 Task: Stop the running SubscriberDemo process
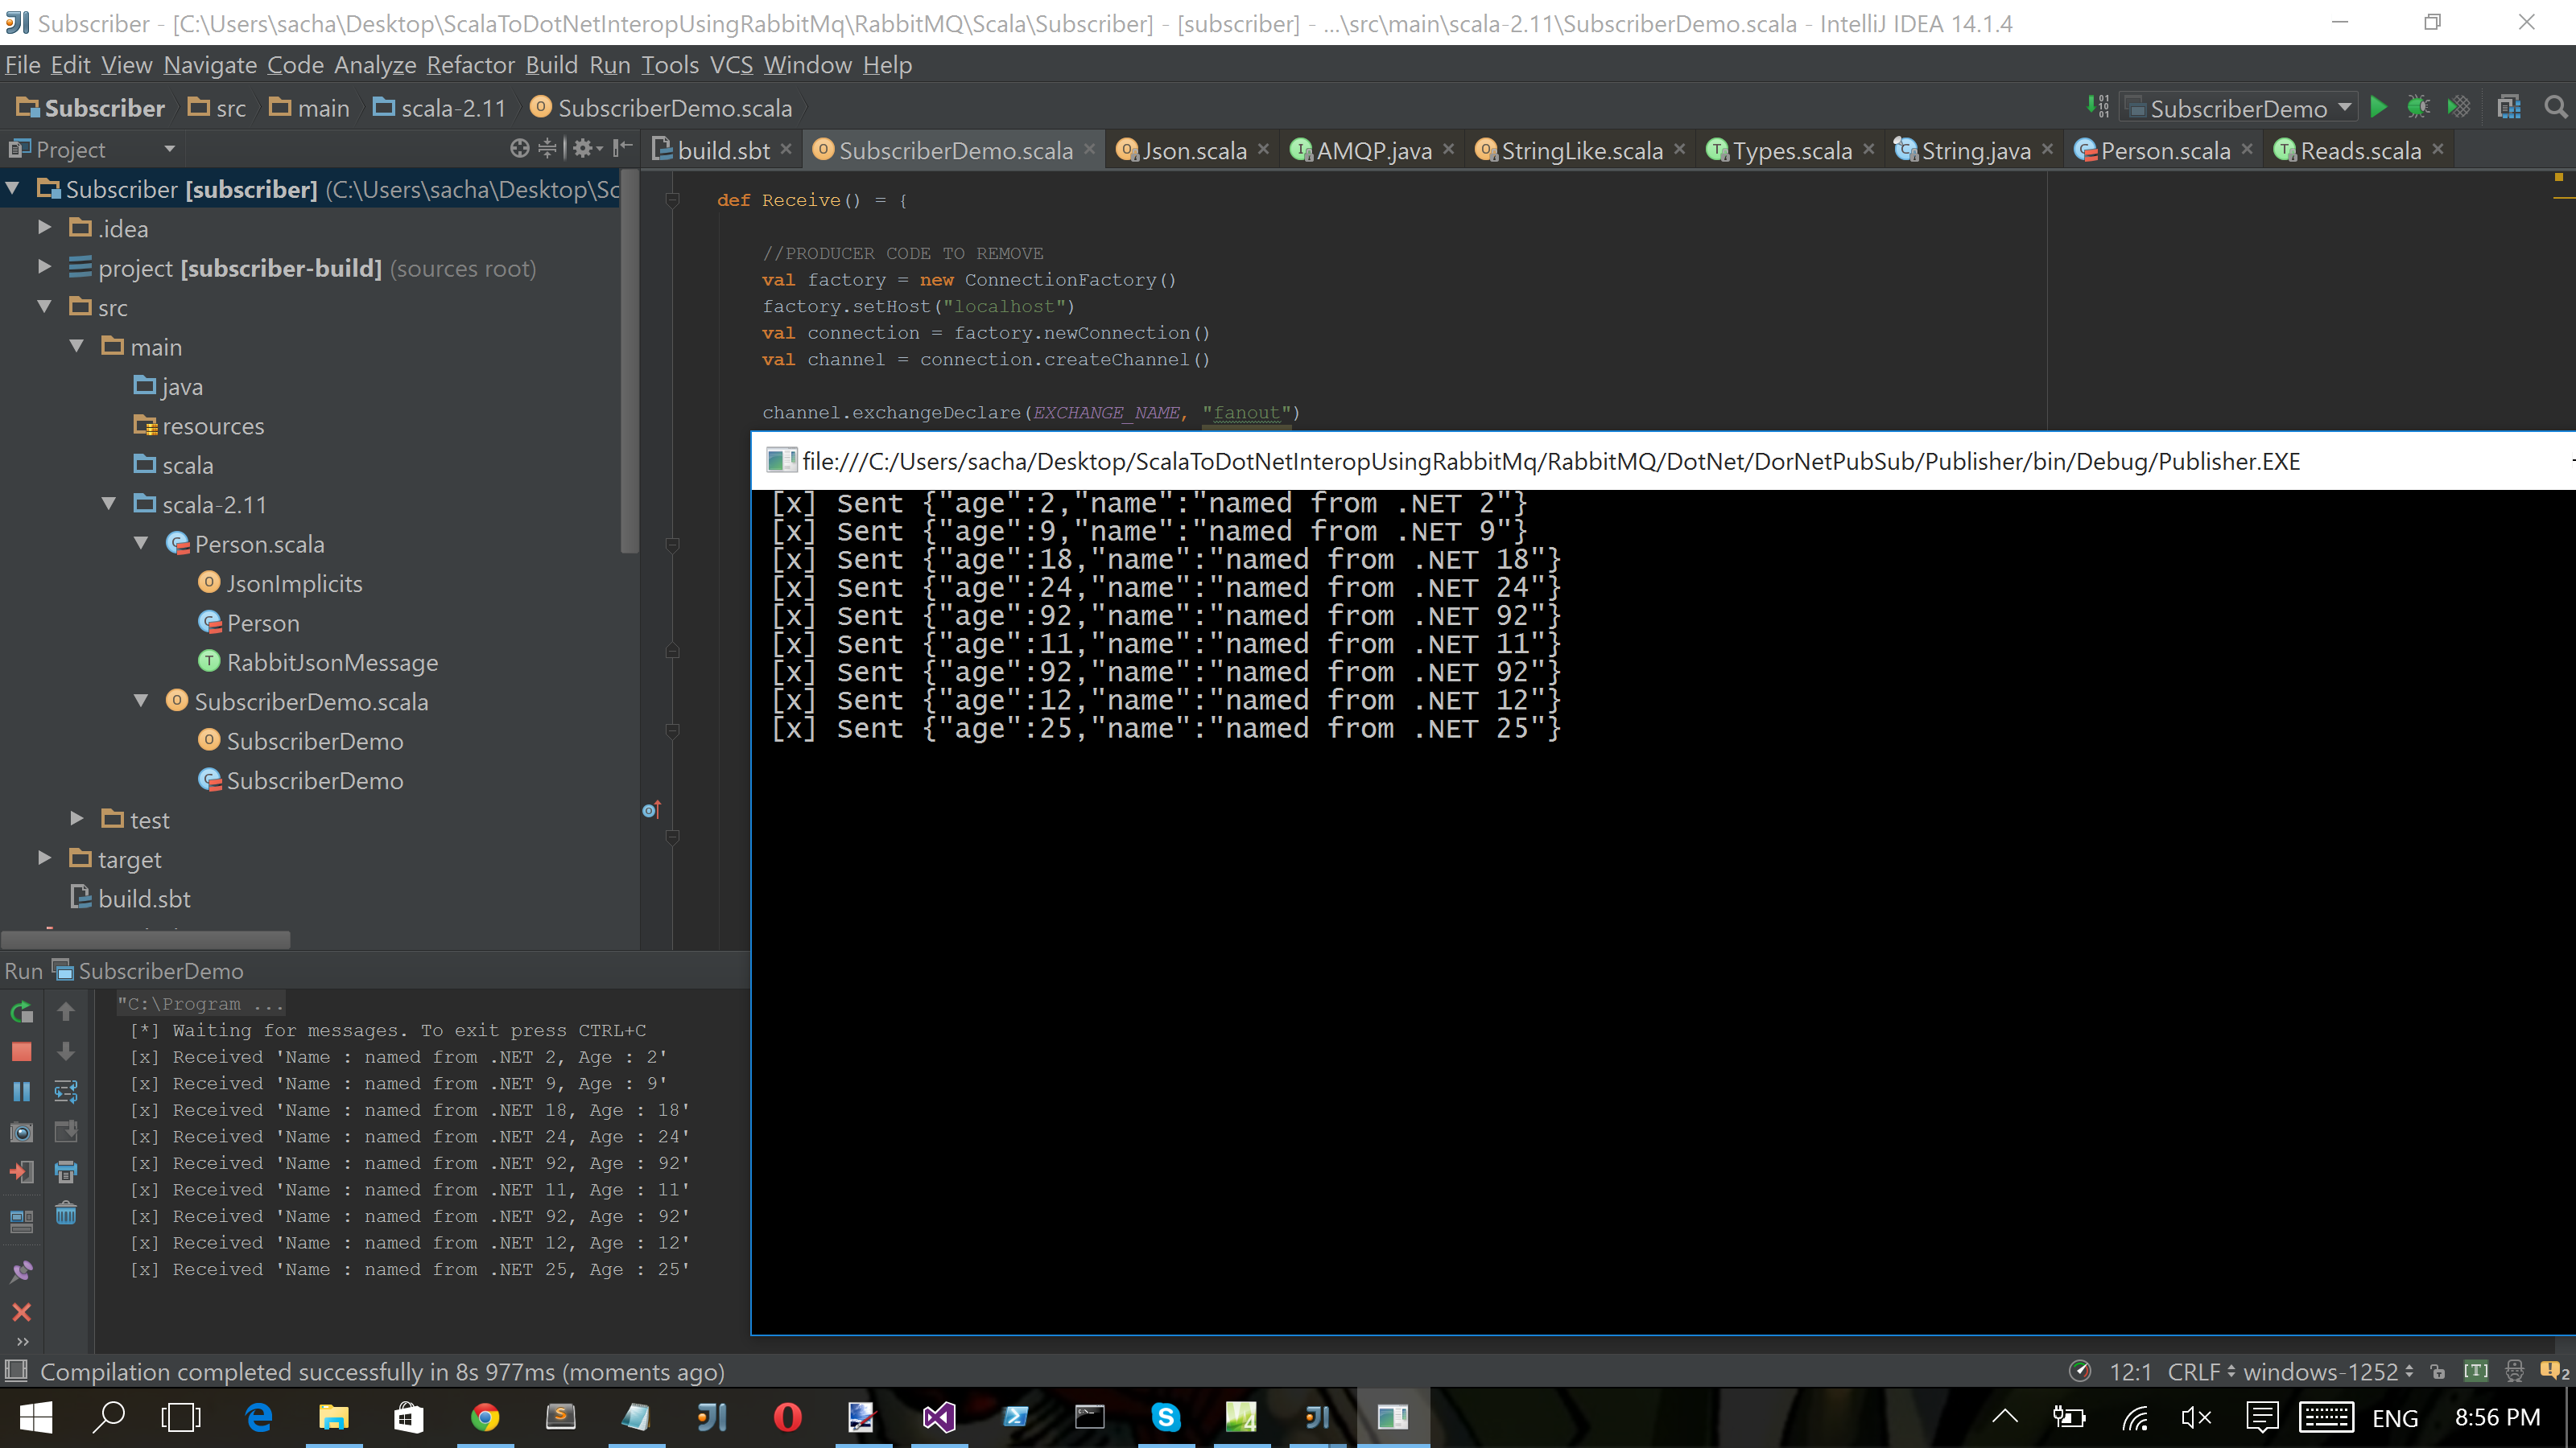point(21,1051)
